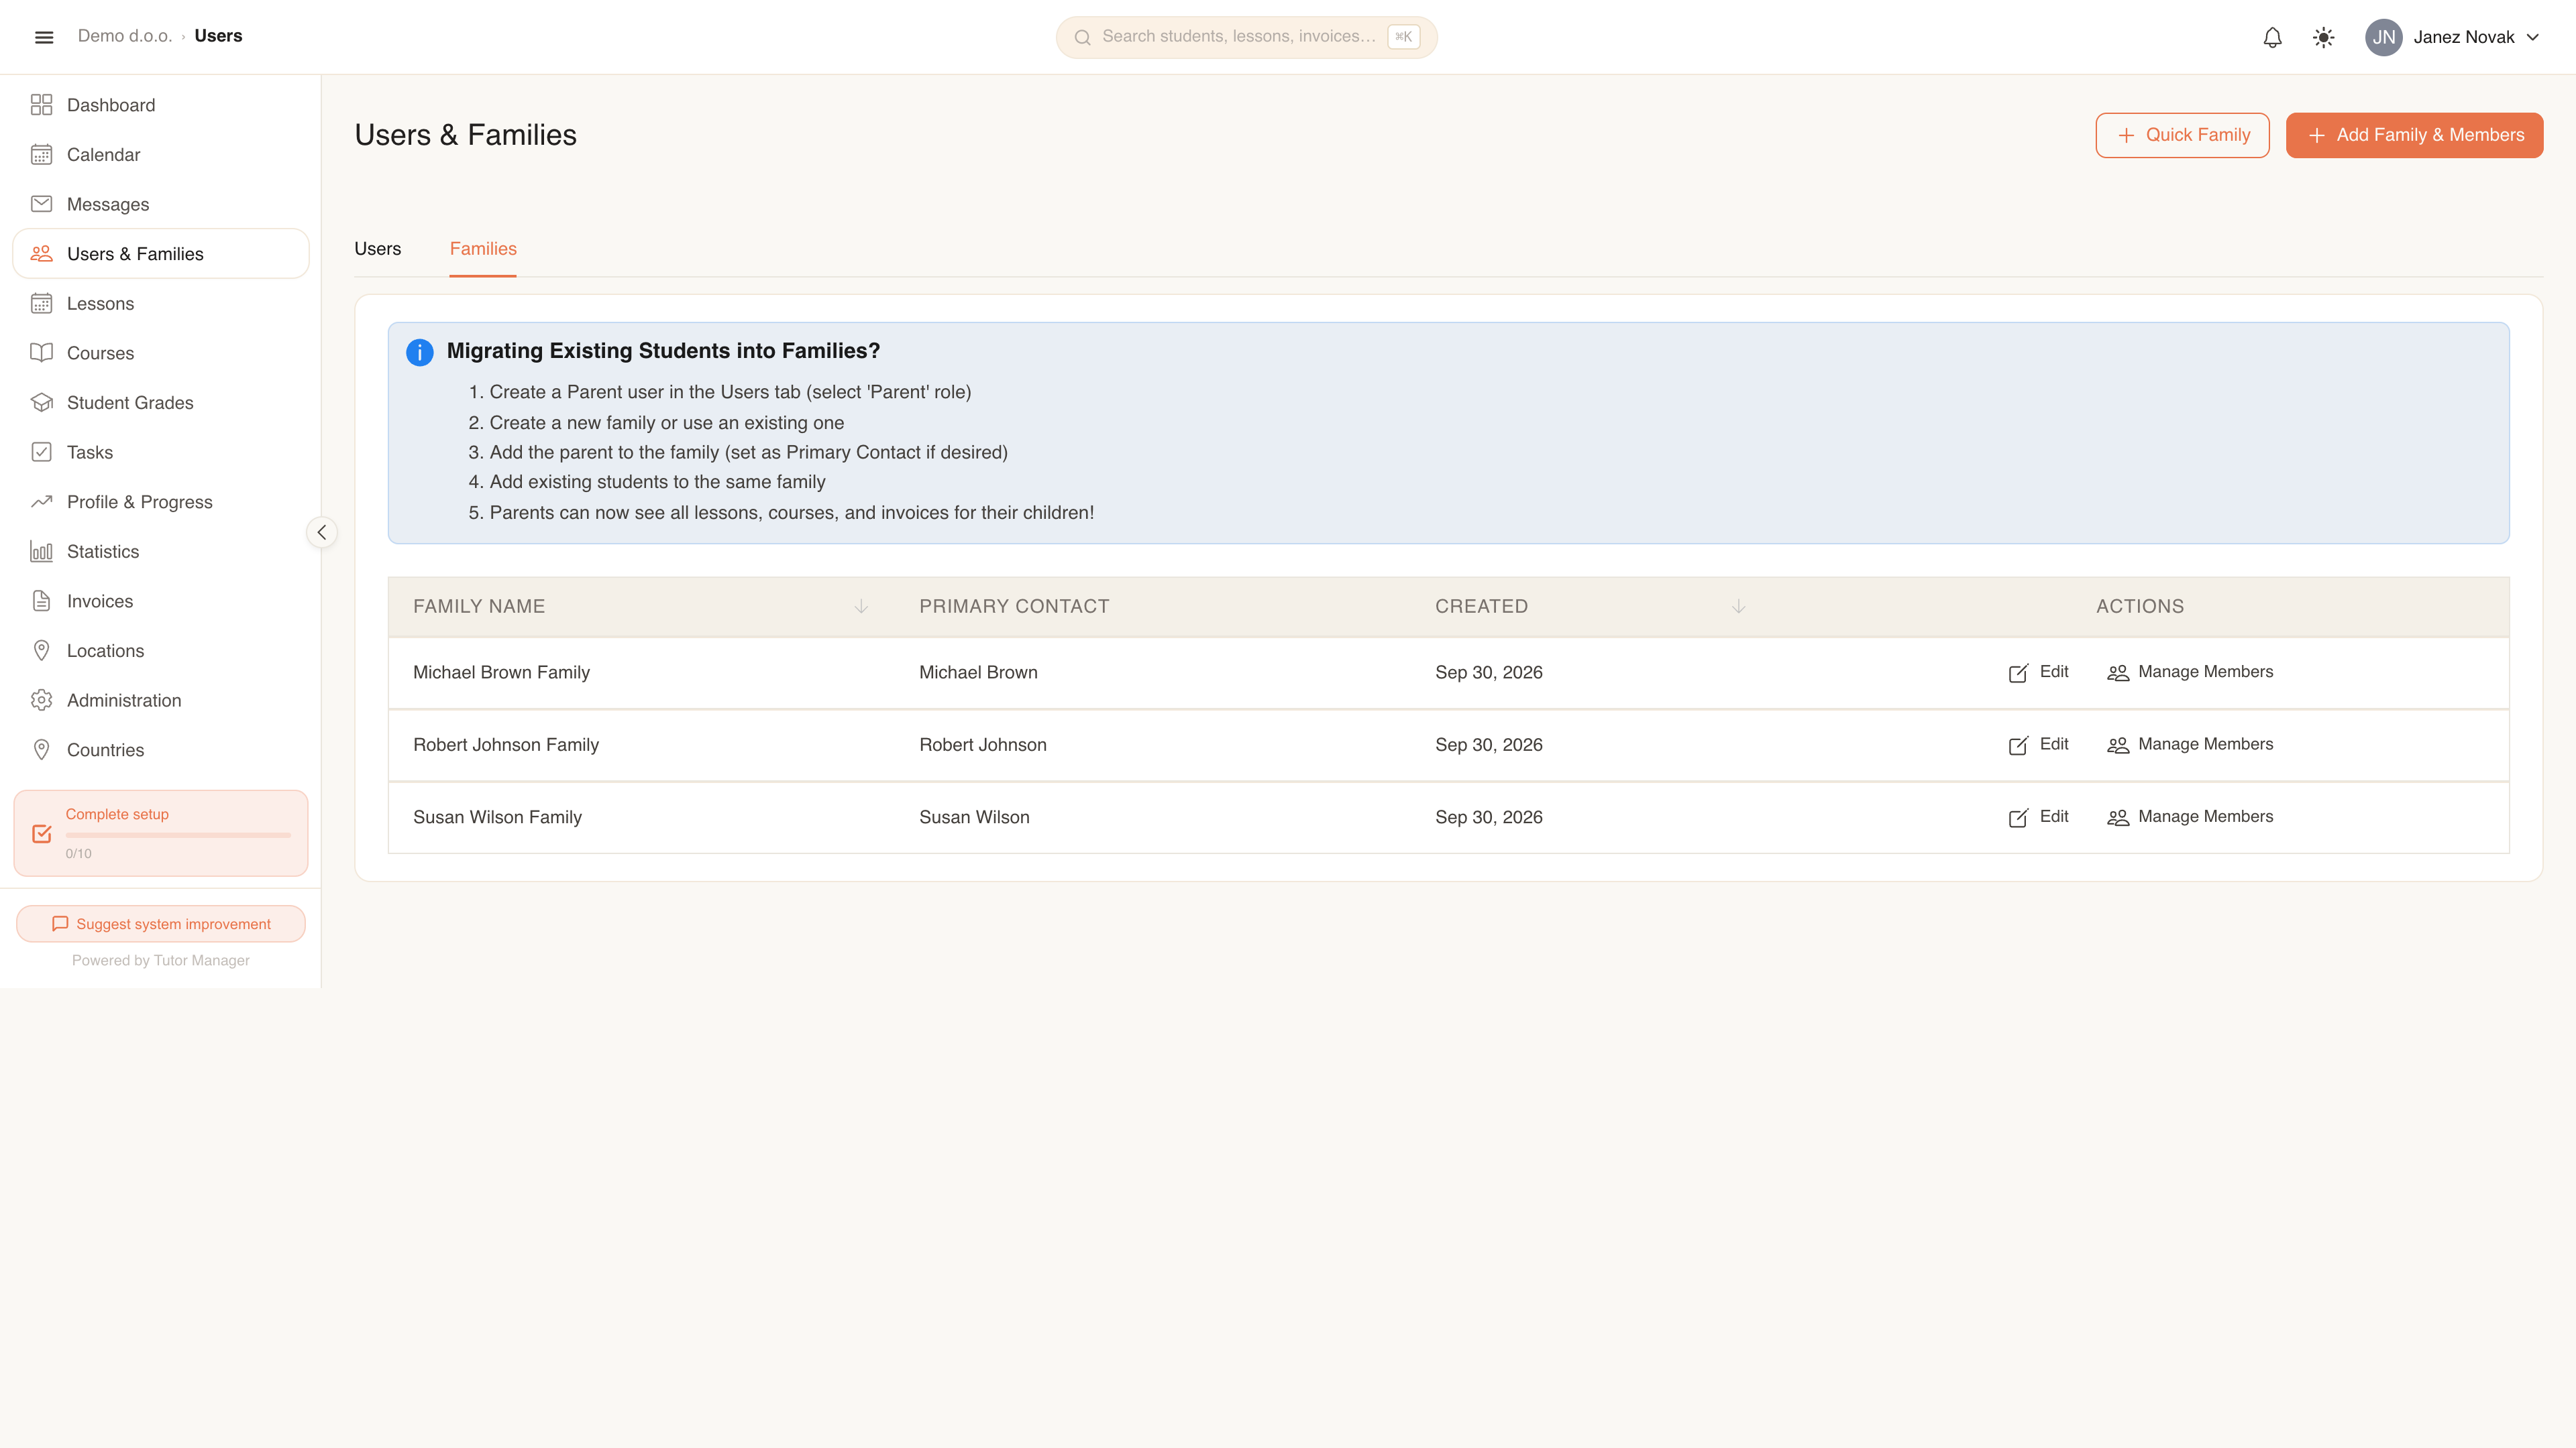Screen dimensions: 2576x1448
Task: Manage Members for Robert Johnson Family
Action: click(2190, 745)
